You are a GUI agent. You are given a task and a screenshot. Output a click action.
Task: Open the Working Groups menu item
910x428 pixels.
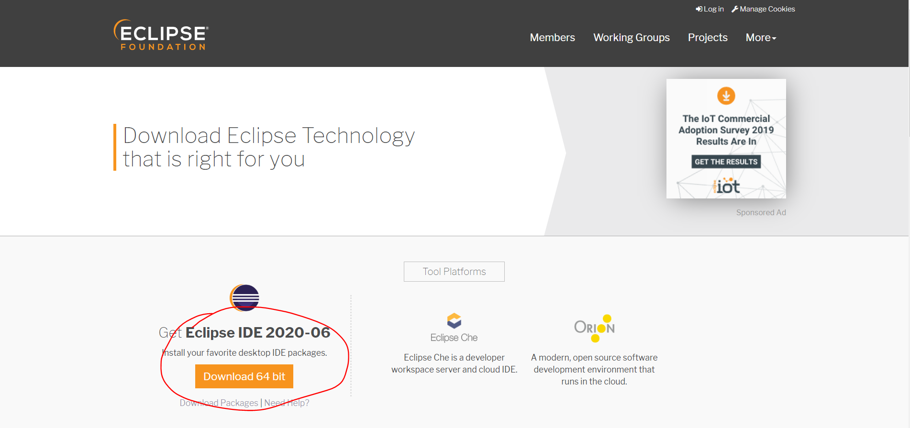(x=632, y=37)
